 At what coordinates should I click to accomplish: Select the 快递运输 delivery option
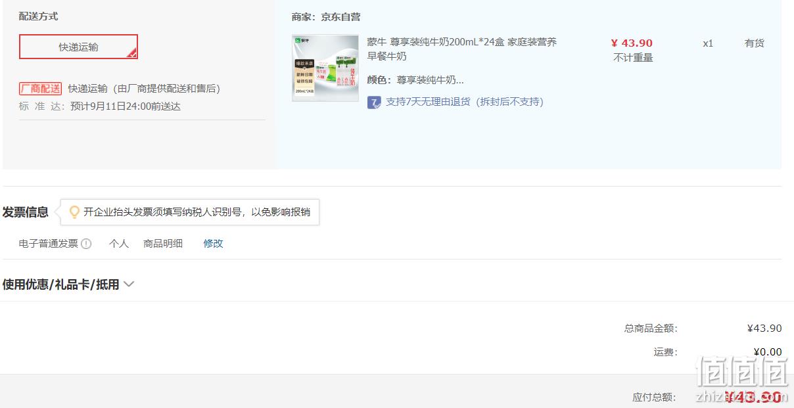(x=78, y=47)
